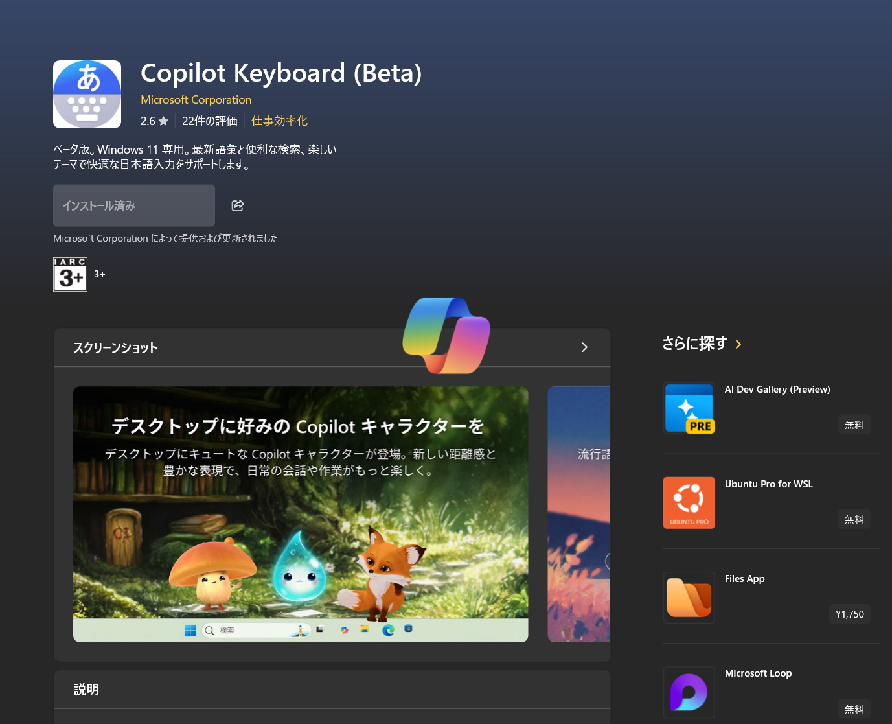892x724 pixels.
Task: Open the Files App icon
Action: (x=689, y=598)
